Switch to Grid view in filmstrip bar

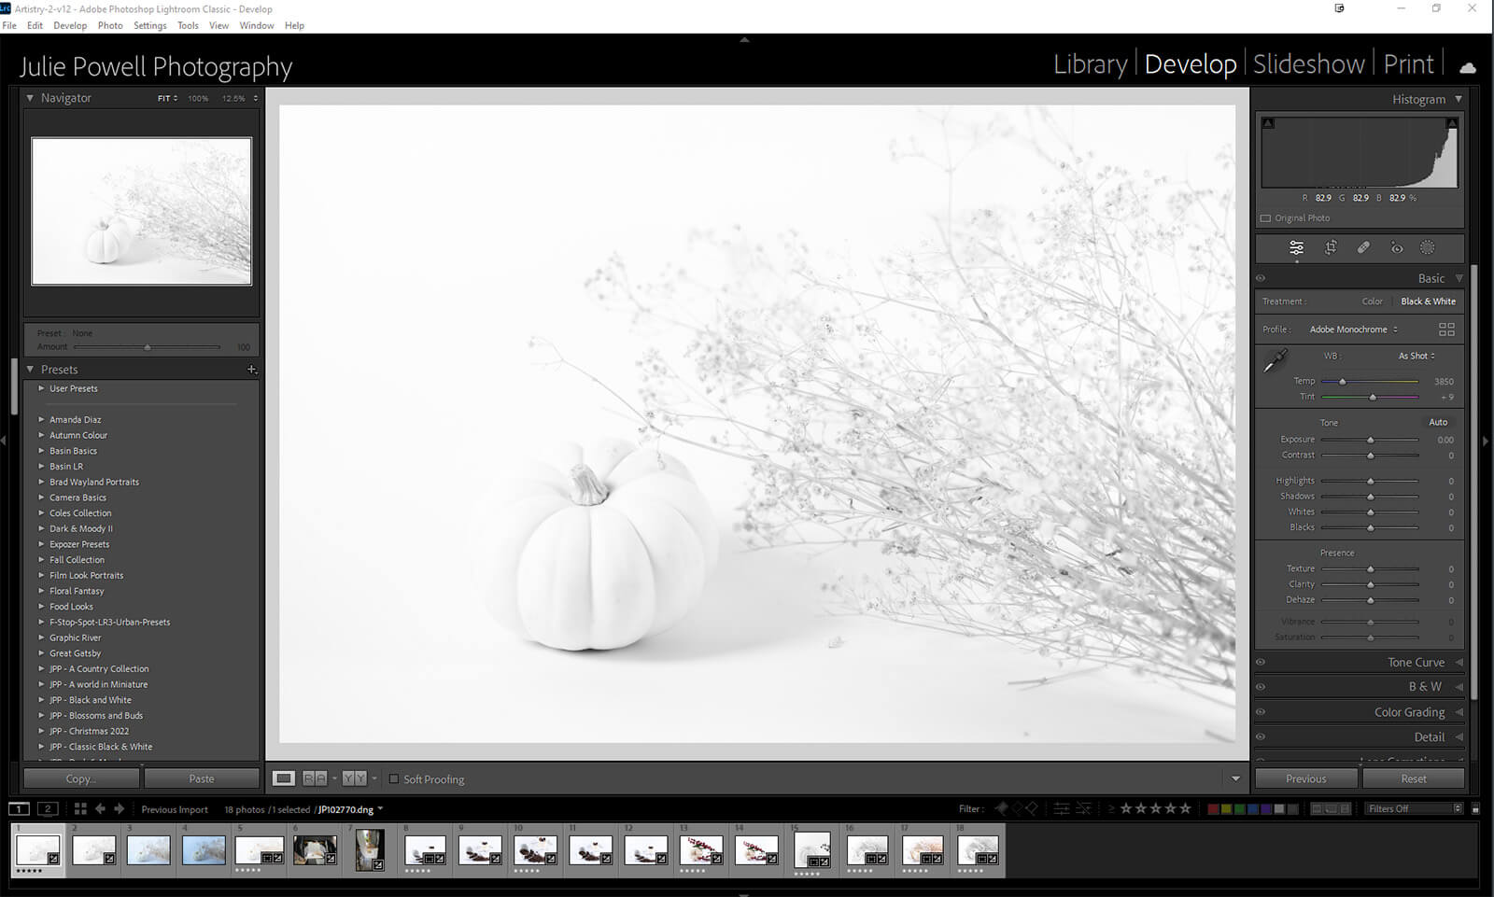pos(80,809)
